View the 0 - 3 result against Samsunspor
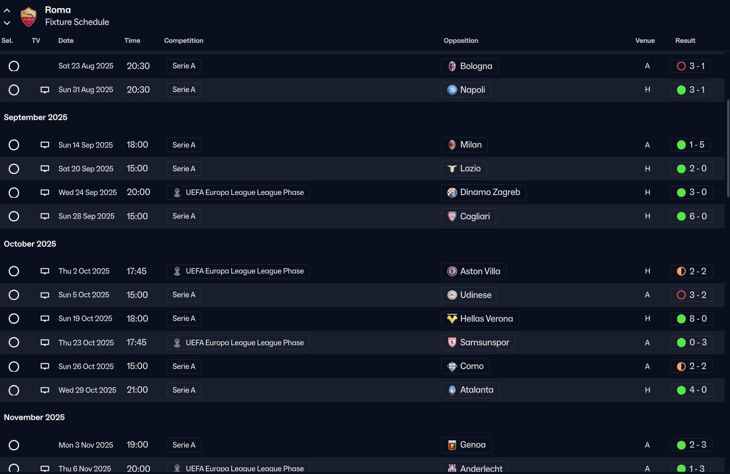This screenshot has width=730, height=474. [x=691, y=342]
